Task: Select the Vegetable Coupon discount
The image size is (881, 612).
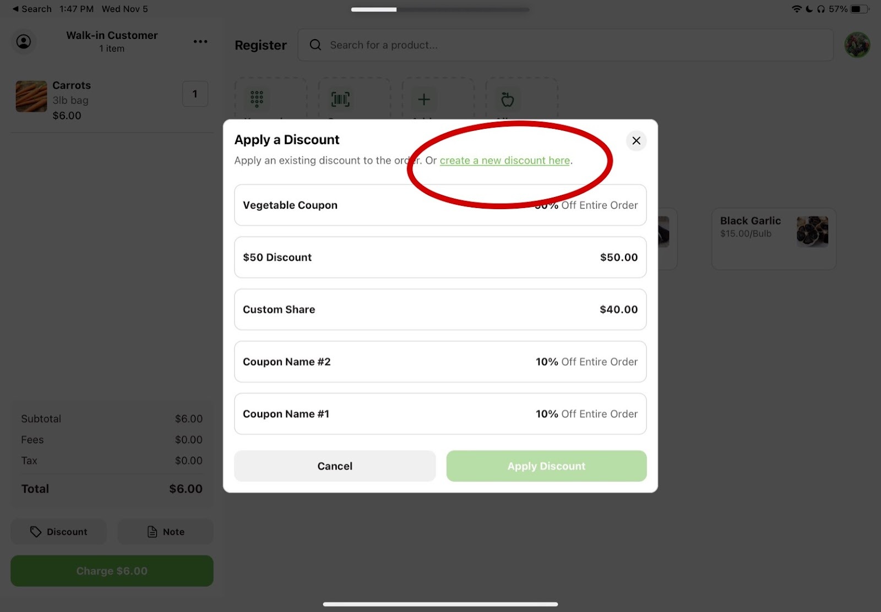Action: pyautogui.click(x=440, y=205)
